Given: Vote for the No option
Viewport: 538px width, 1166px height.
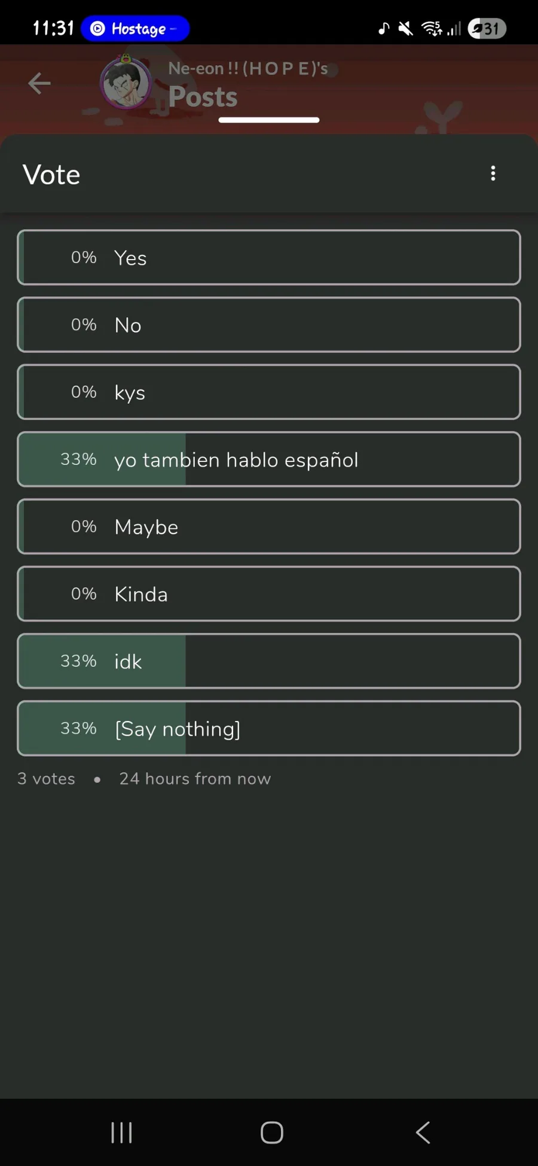Looking at the screenshot, I should (x=269, y=325).
